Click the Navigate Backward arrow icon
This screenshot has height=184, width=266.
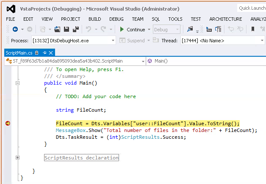(x=15, y=30)
